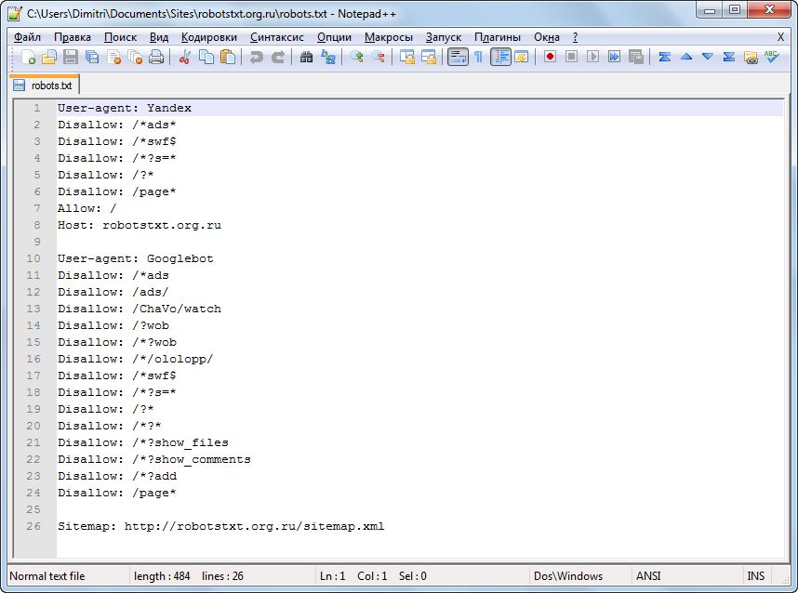
Task: Maximize the Notepad++ window
Action: 735,10
